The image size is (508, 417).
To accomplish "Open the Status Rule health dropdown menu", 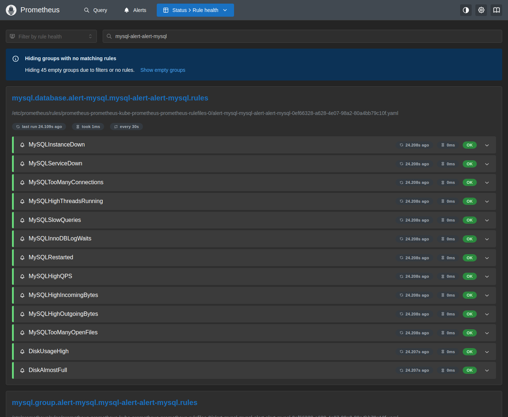I will 195,10.
